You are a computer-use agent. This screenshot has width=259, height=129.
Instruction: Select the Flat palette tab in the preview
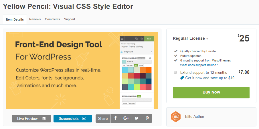124,66
